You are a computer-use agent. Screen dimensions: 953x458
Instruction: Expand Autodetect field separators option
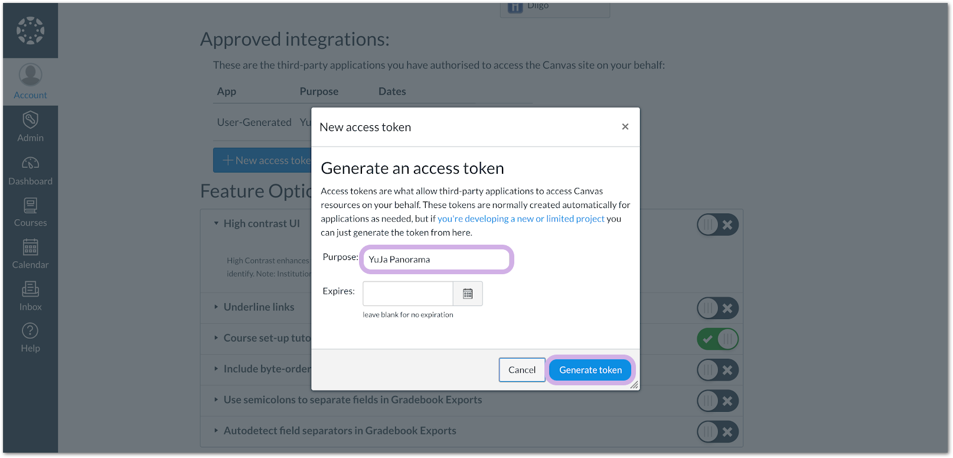tap(216, 431)
